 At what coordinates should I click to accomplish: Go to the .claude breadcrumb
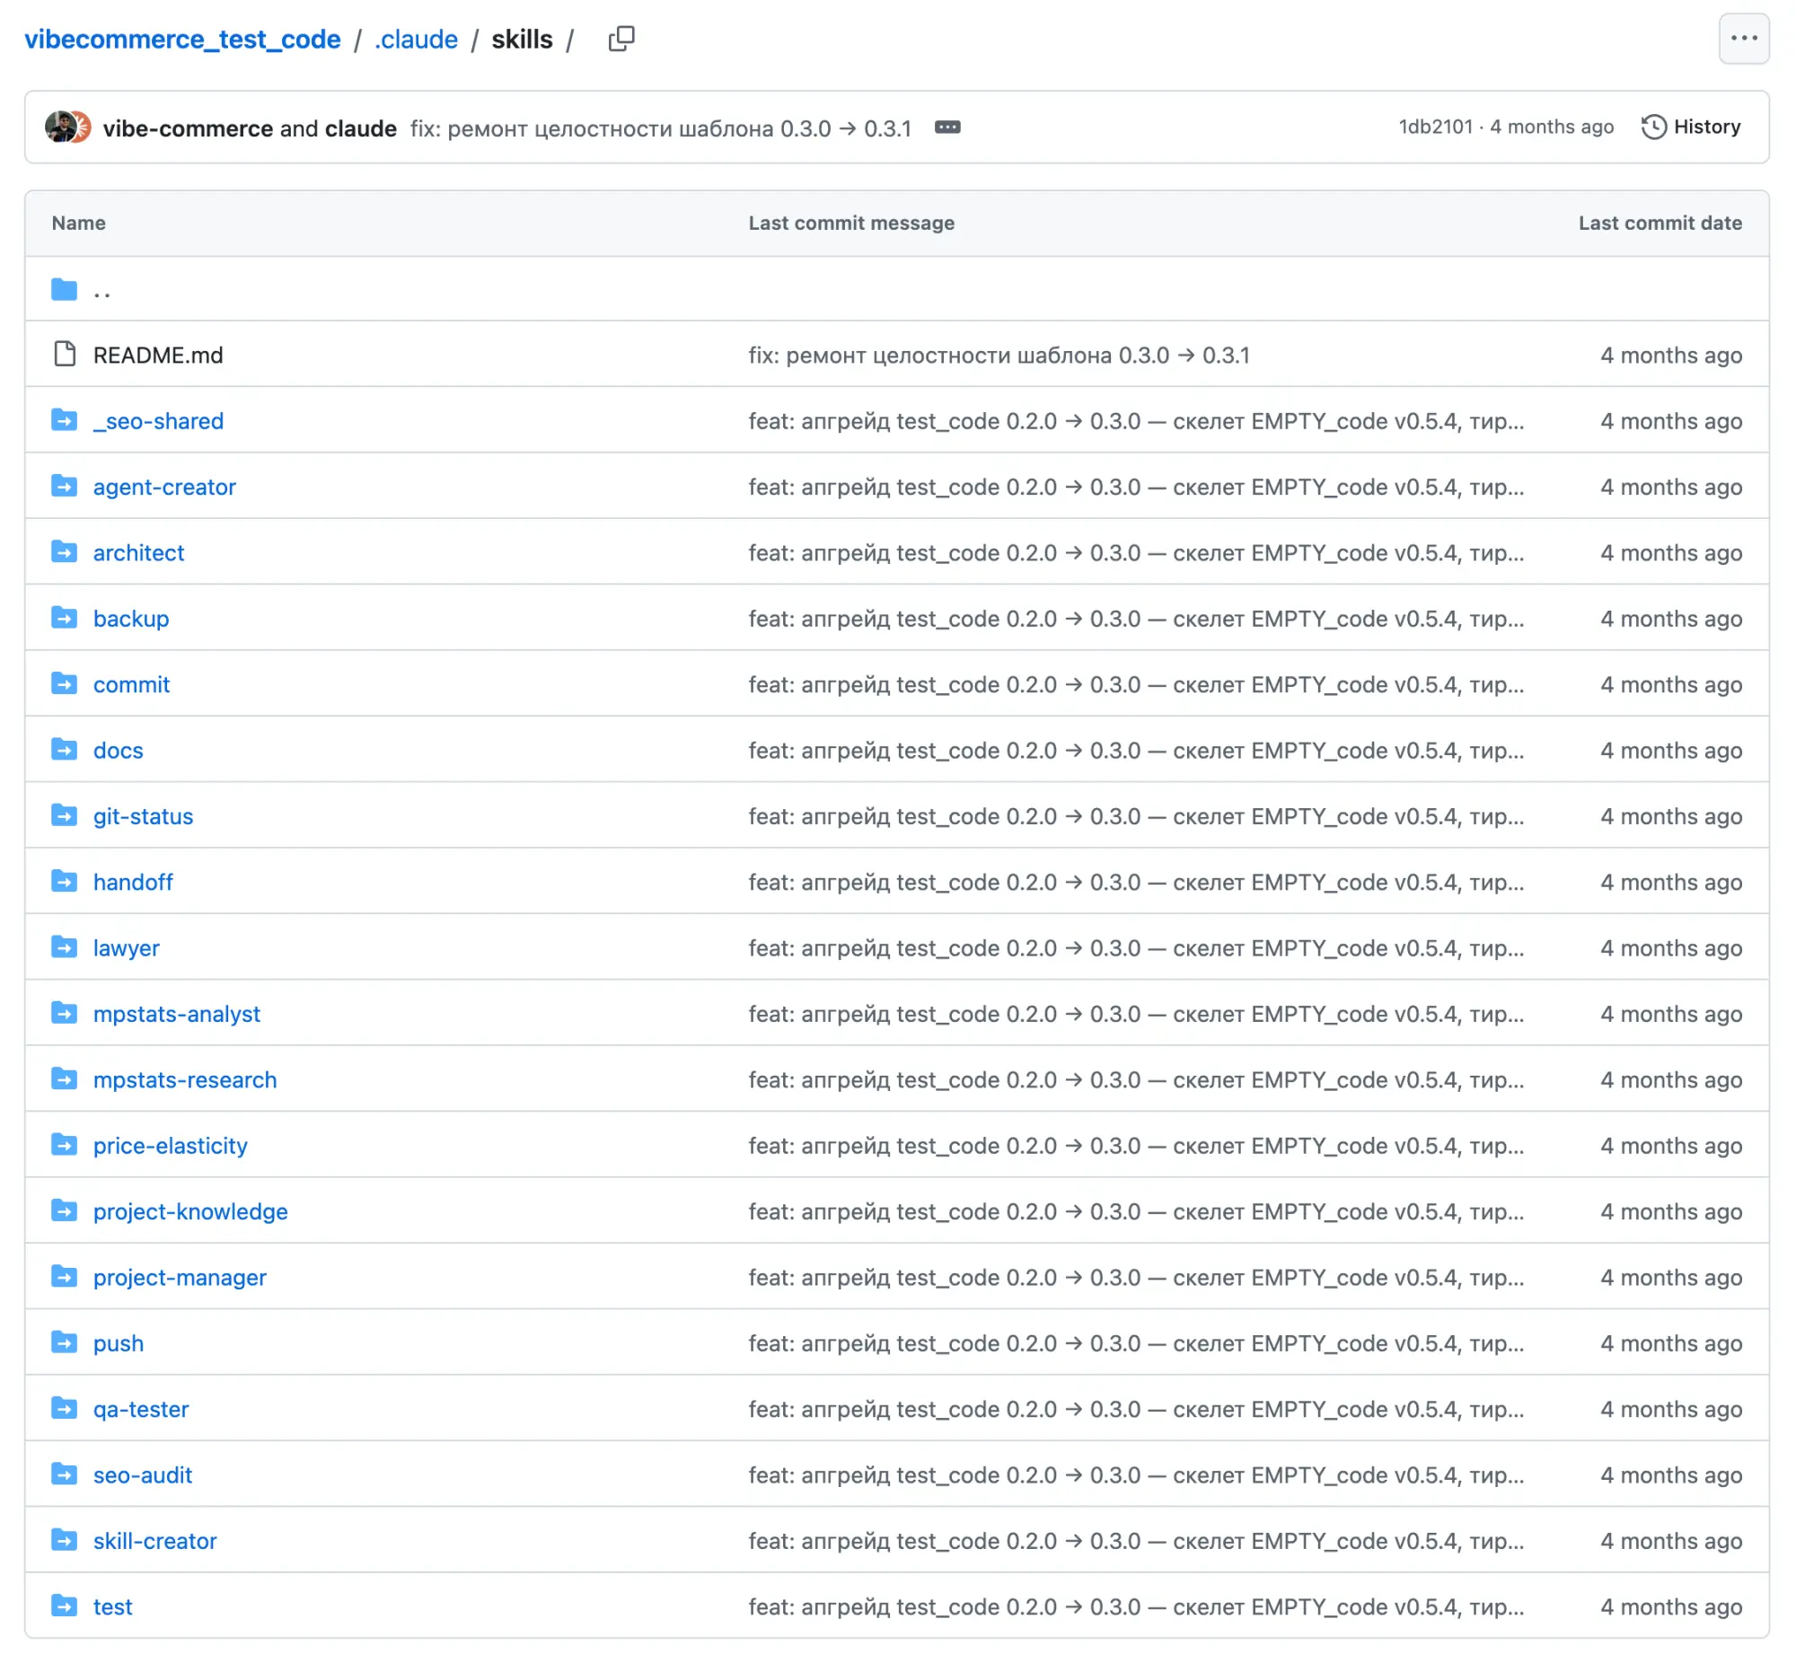tap(416, 40)
